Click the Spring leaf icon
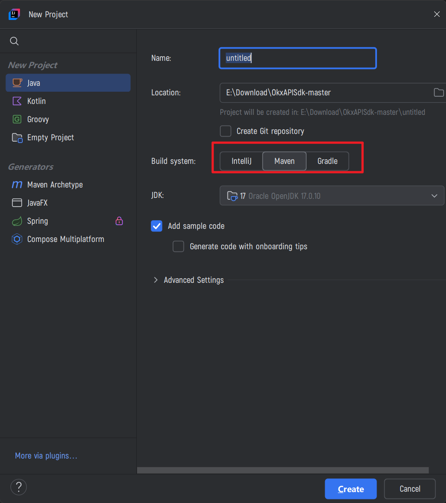This screenshot has height=503, width=446. tap(17, 221)
